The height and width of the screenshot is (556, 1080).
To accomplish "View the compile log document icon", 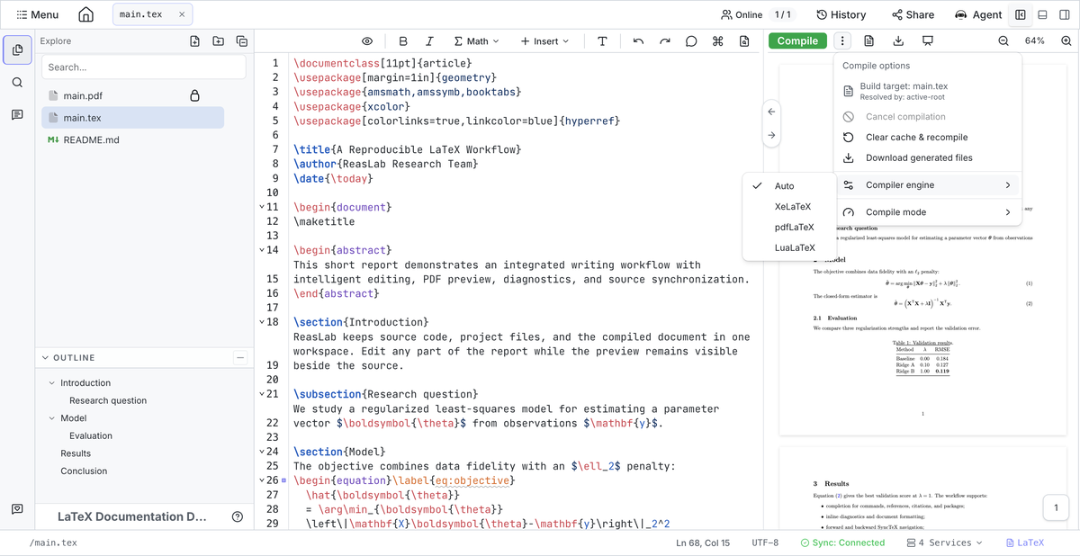I will [868, 41].
